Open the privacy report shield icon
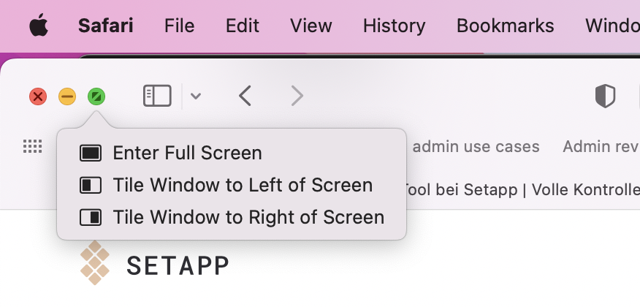This screenshot has width=640, height=307. (x=605, y=96)
